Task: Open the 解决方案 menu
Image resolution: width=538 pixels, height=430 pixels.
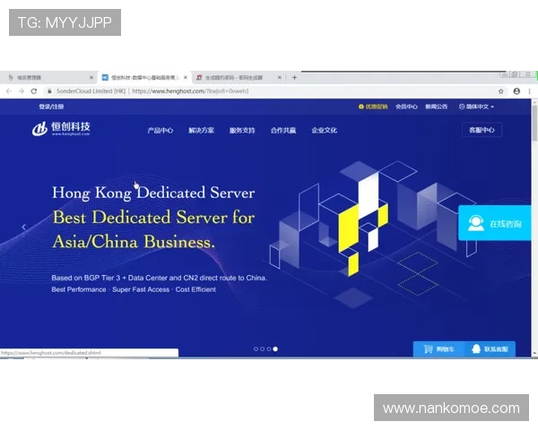Action: tap(201, 130)
